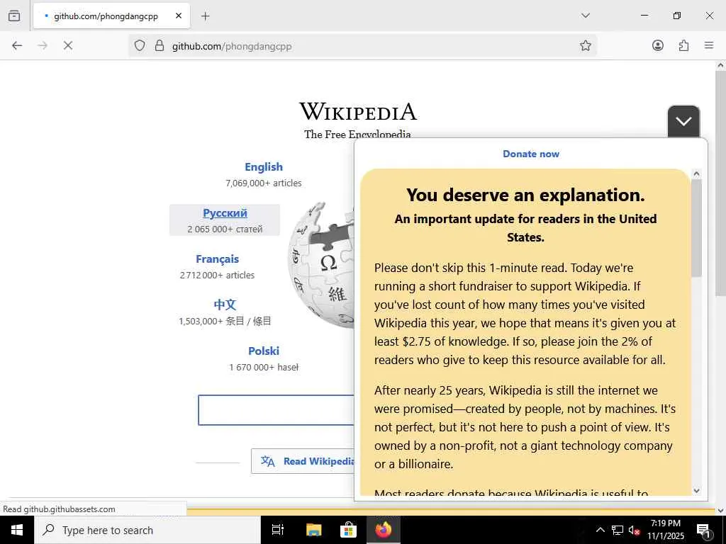This screenshot has width=726, height=544.
Task: Click the taskbar search box
Action: (147, 530)
